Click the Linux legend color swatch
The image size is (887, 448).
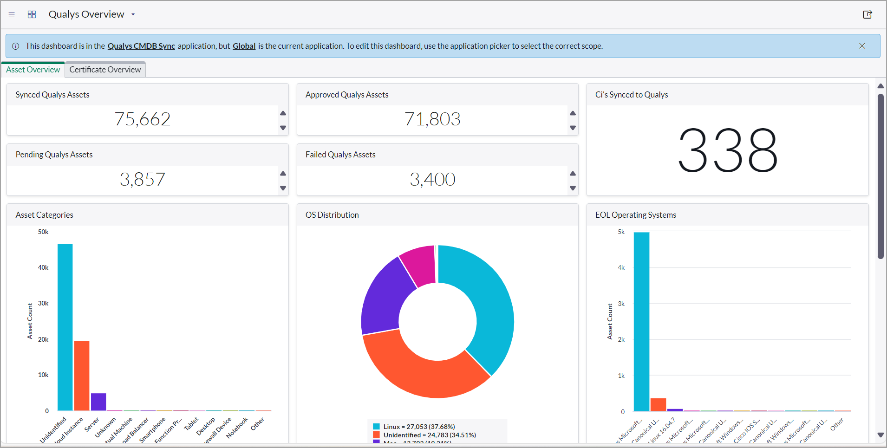(x=377, y=427)
